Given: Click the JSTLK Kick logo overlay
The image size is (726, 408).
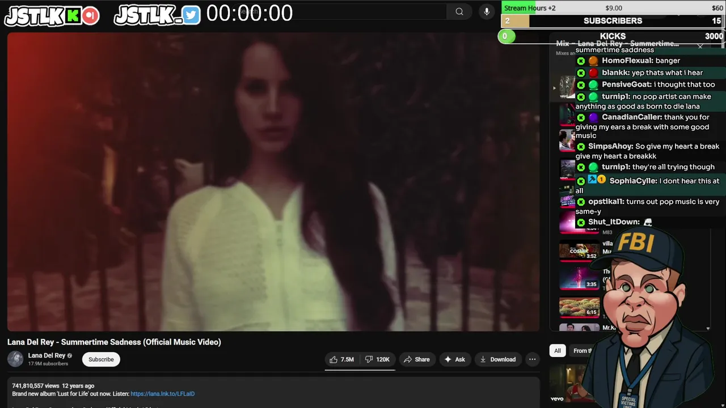Looking at the screenshot, I should pyautogui.click(x=52, y=15).
